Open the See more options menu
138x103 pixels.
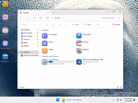click(98, 25)
